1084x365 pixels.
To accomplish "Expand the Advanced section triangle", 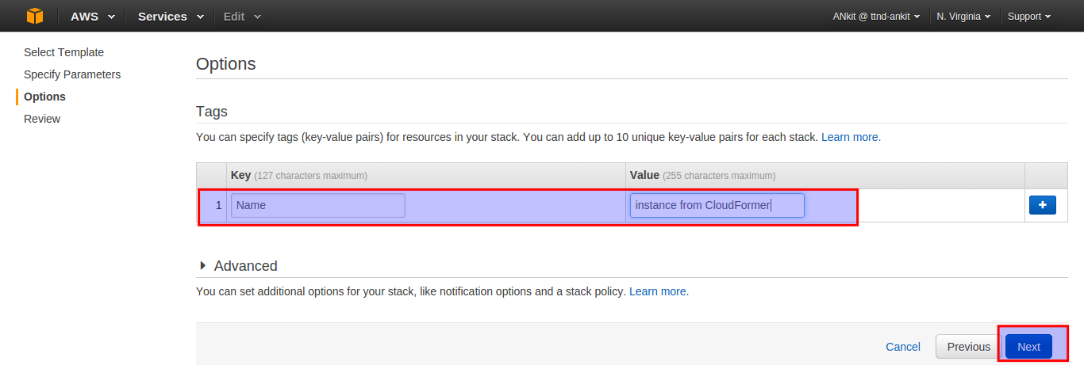I will 203,265.
